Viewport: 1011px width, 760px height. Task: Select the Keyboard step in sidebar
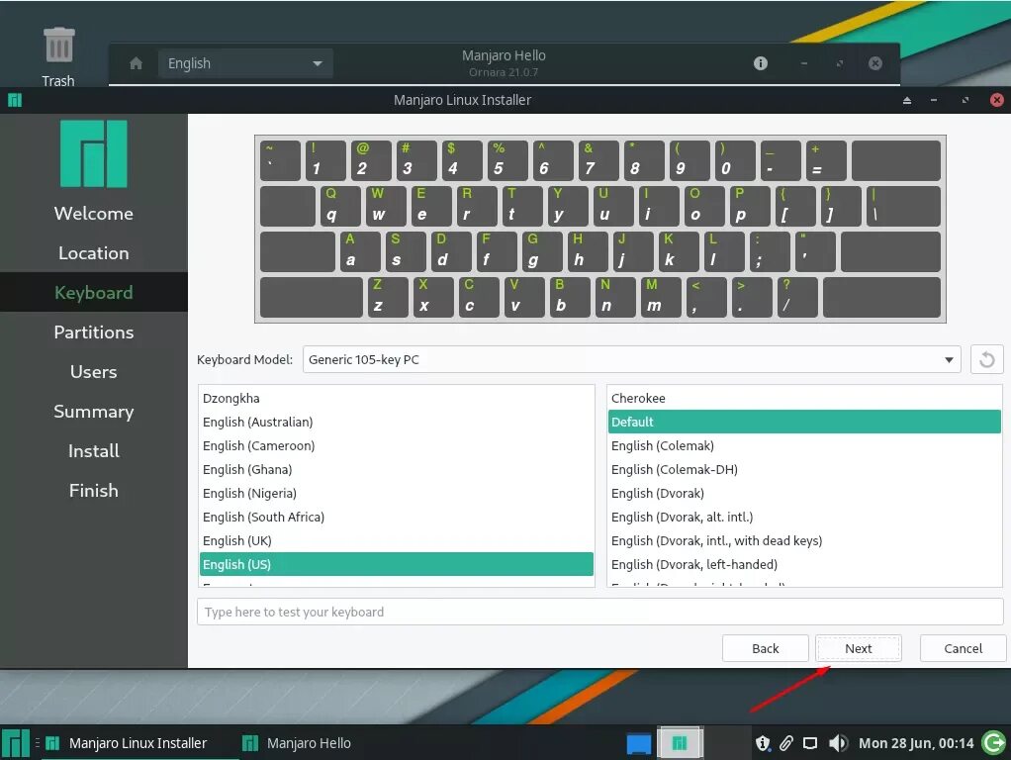(x=94, y=292)
